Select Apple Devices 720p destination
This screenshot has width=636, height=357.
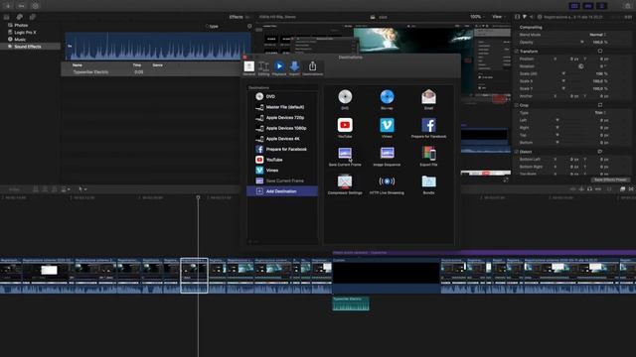[282, 117]
